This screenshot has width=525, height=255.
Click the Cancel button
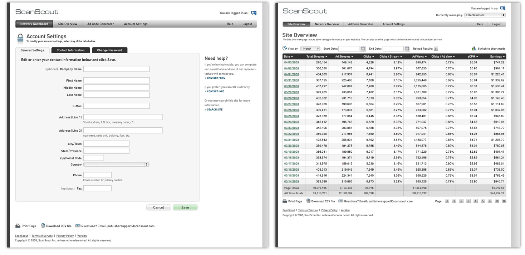pos(158,207)
